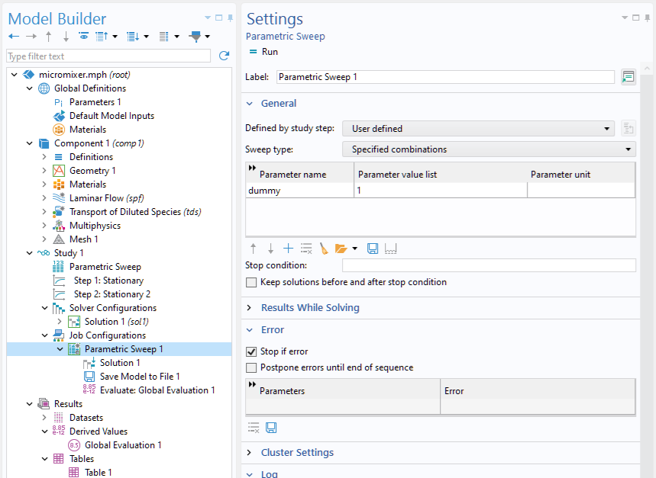Clear the parameter table with broom icon
The height and width of the screenshot is (478, 656).
pos(324,249)
